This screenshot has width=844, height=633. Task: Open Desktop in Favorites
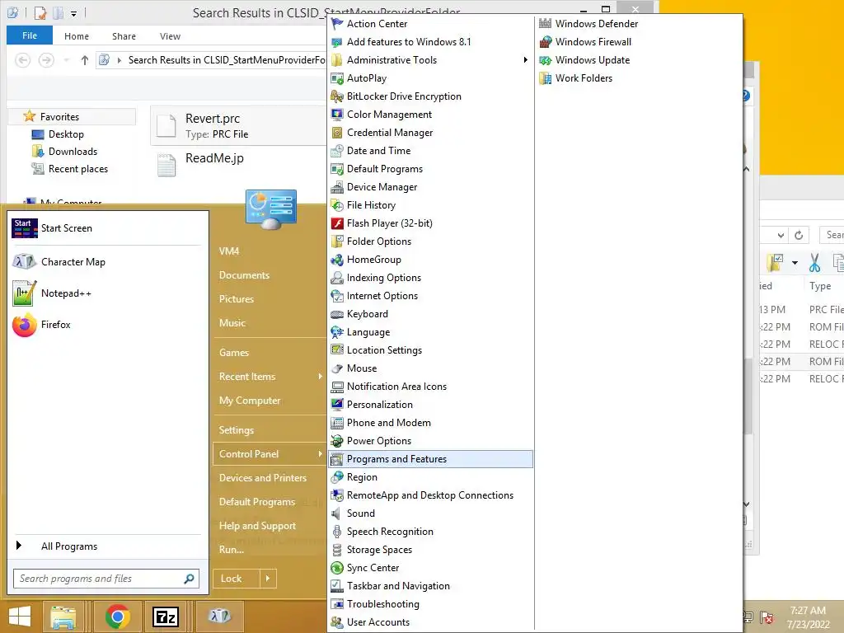pos(66,134)
